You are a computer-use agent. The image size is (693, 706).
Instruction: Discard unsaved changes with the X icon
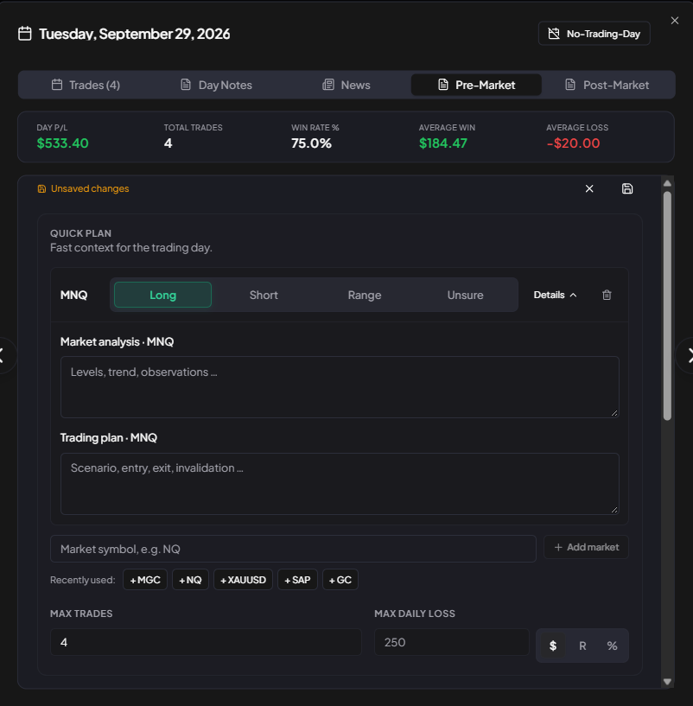[x=589, y=188]
